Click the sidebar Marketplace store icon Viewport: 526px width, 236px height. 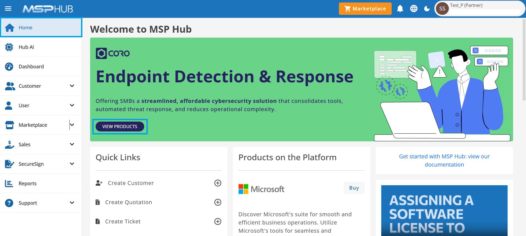click(10, 125)
